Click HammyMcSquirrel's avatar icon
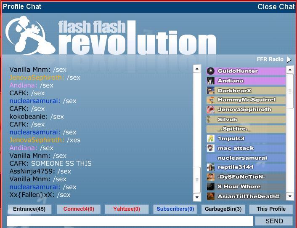The width and height of the screenshot is (297, 228). tap(211, 100)
